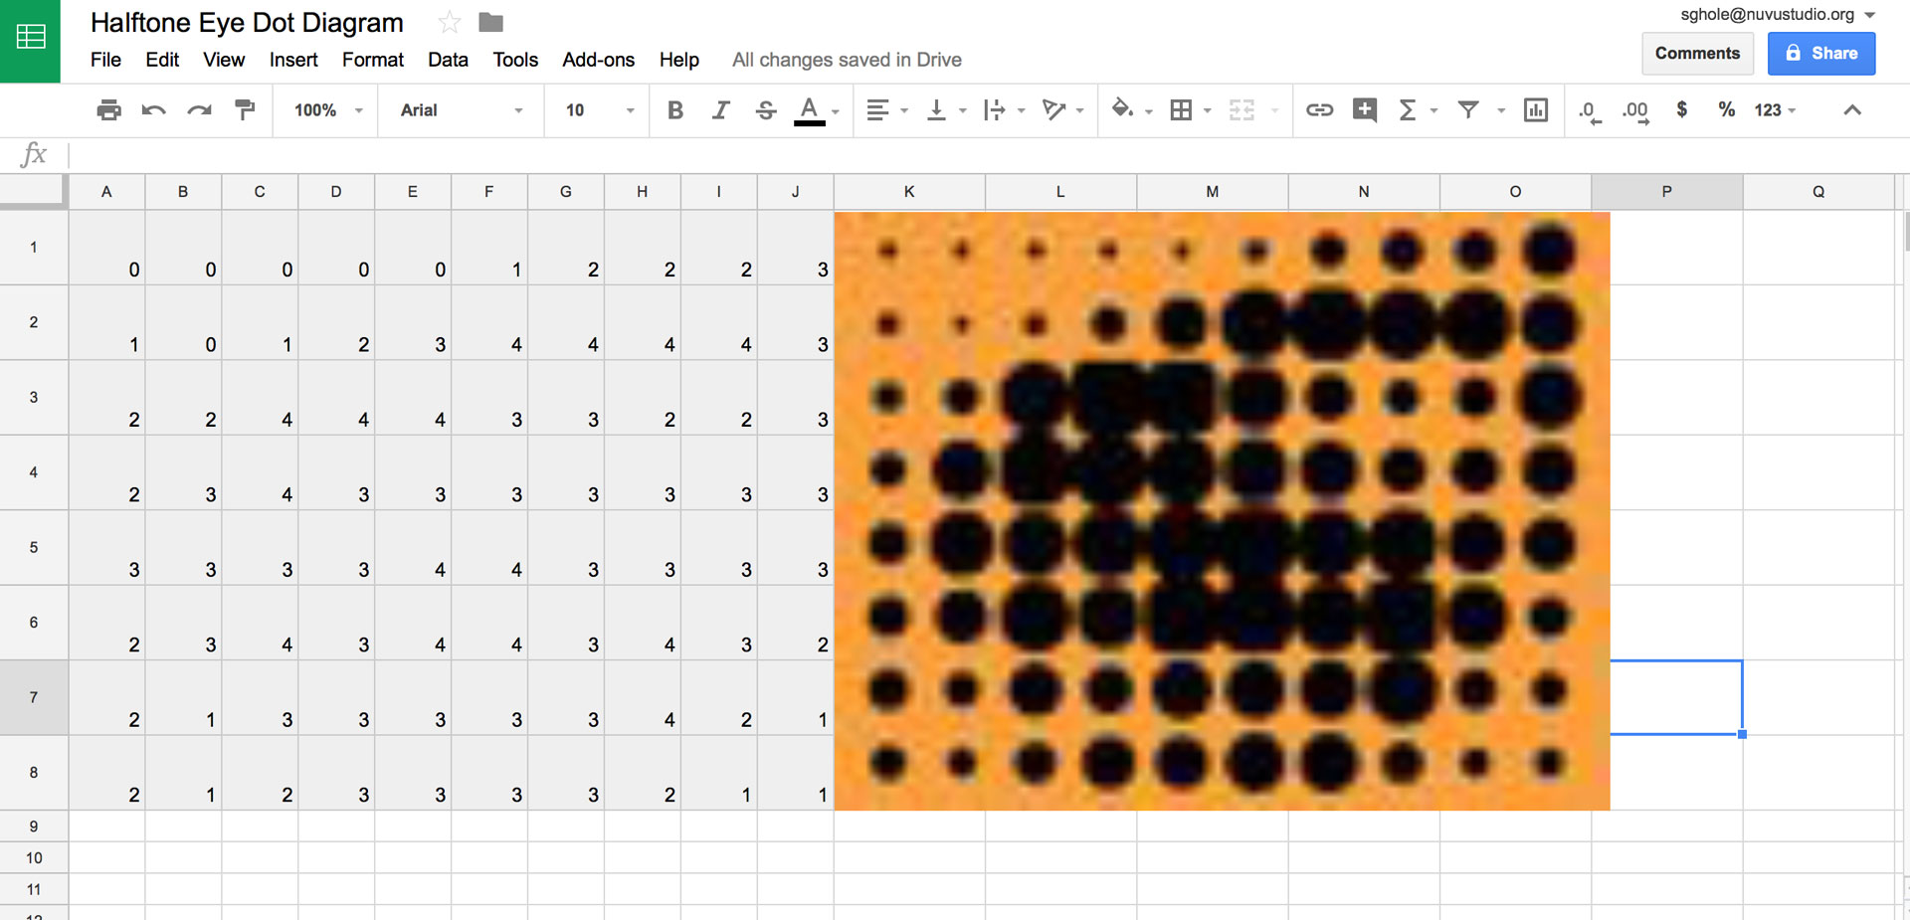Open the Format menu
The height and width of the screenshot is (920, 1910).
point(373,60)
